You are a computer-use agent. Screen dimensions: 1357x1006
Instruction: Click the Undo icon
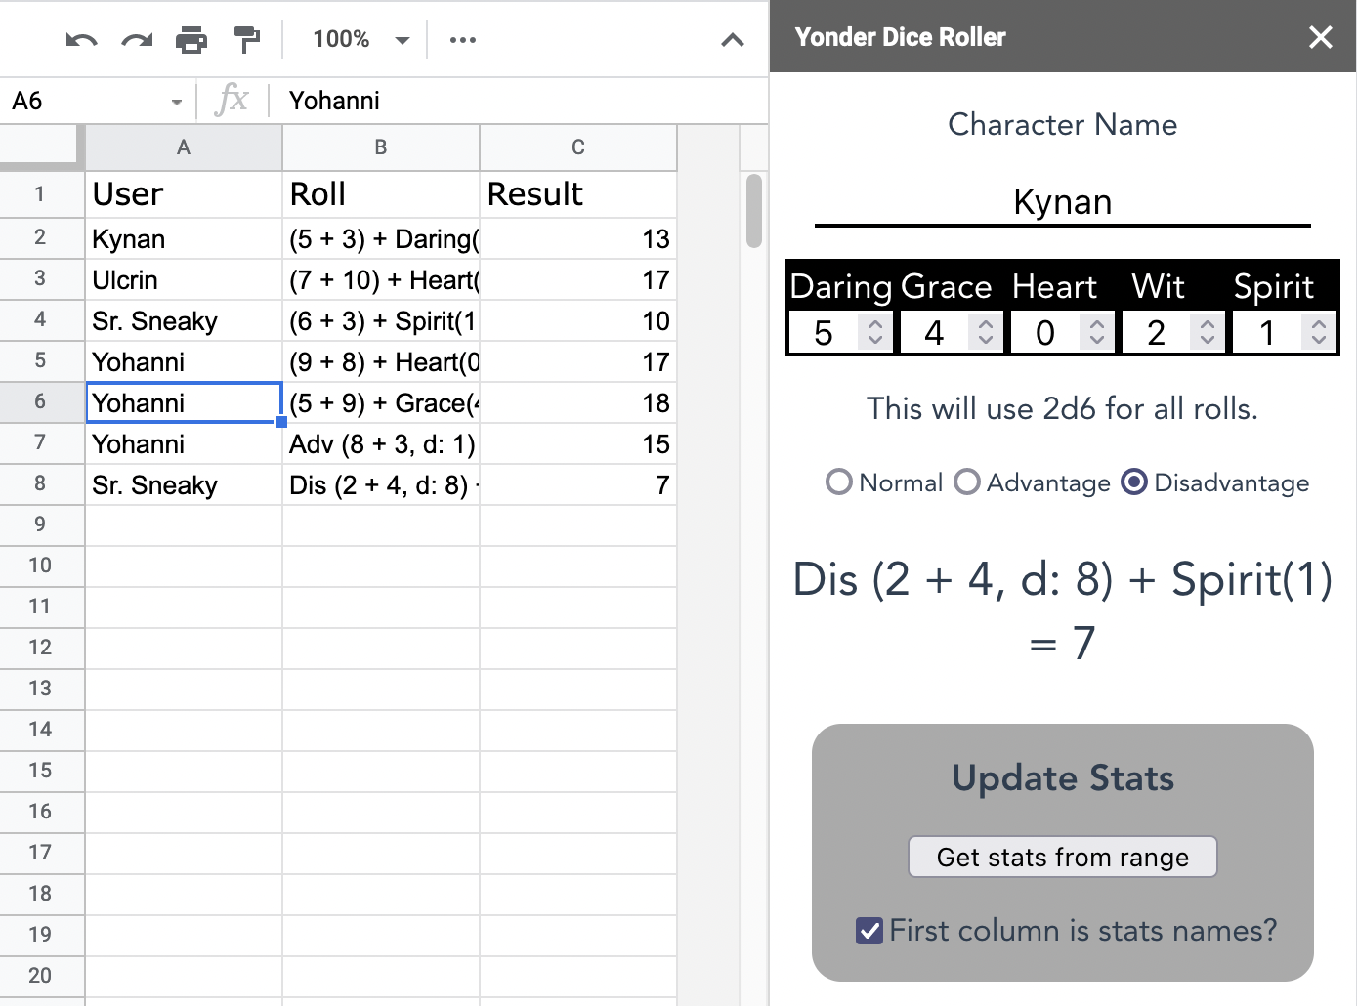[81, 40]
